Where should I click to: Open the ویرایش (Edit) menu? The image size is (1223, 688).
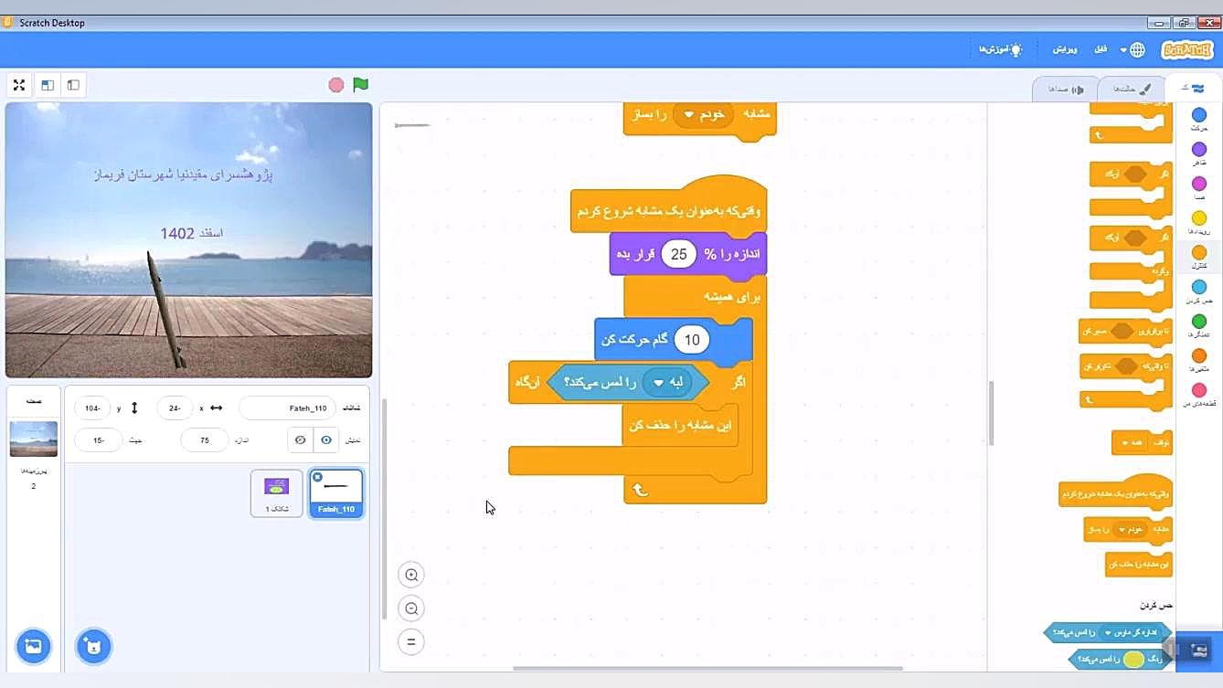(1065, 49)
